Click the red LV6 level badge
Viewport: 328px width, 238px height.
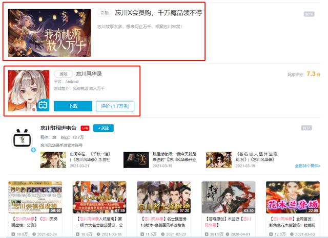click(85, 128)
